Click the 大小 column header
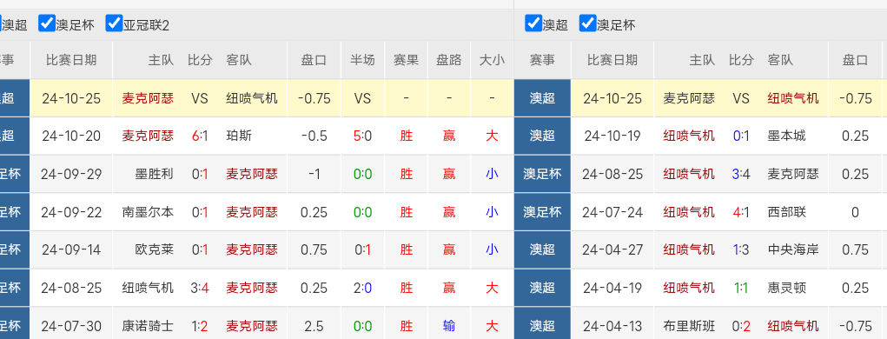Viewport: 887px width, 339px height. click(492, 60)
